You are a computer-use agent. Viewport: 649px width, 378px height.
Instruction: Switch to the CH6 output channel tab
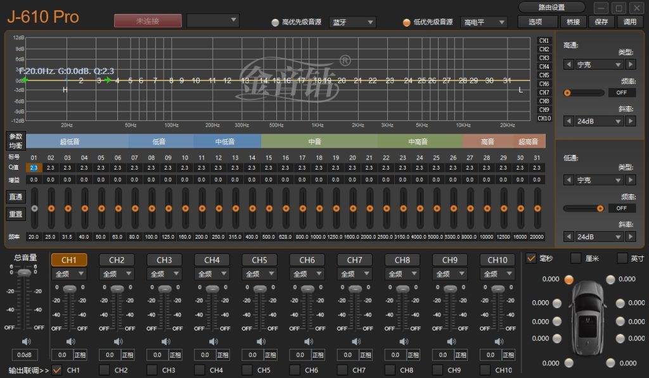click(307, 260)
